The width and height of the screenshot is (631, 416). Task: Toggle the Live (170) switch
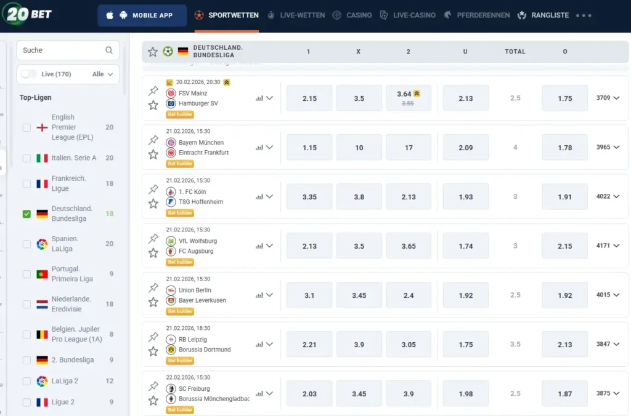pos(28,74)
